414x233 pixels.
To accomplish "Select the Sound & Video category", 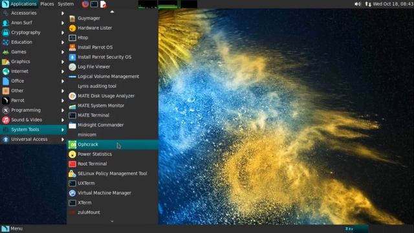I will point(33,120).
